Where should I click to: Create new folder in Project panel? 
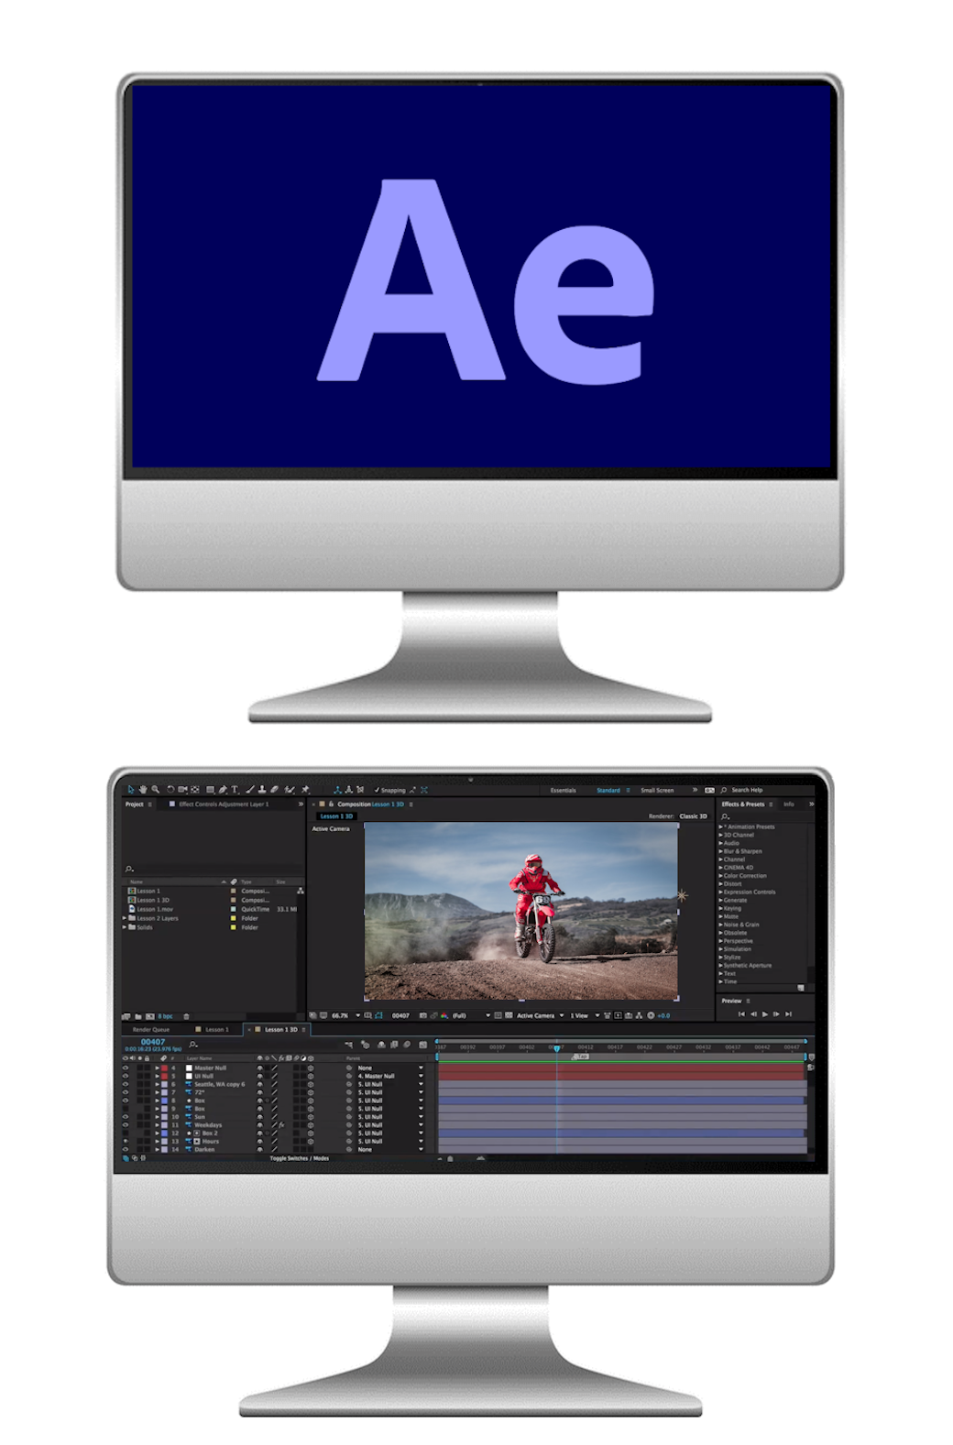(137, 1016)
